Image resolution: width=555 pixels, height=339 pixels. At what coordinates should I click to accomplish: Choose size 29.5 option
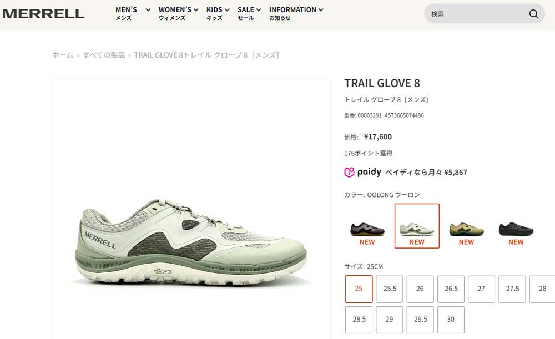[x=420, y=320]
